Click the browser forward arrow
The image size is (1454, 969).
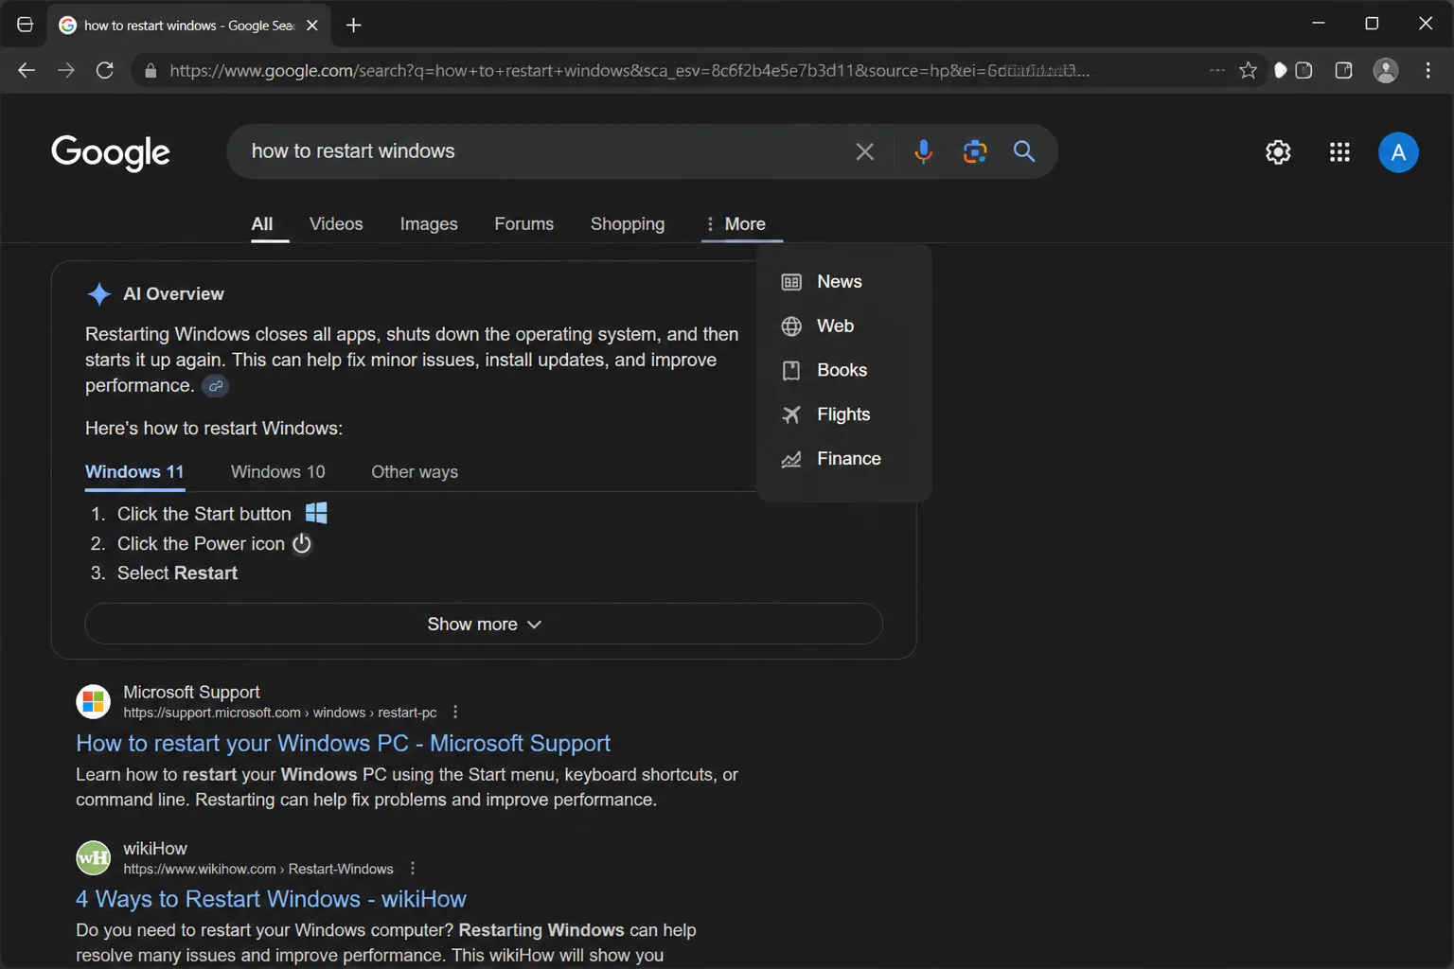coord(66,70)
